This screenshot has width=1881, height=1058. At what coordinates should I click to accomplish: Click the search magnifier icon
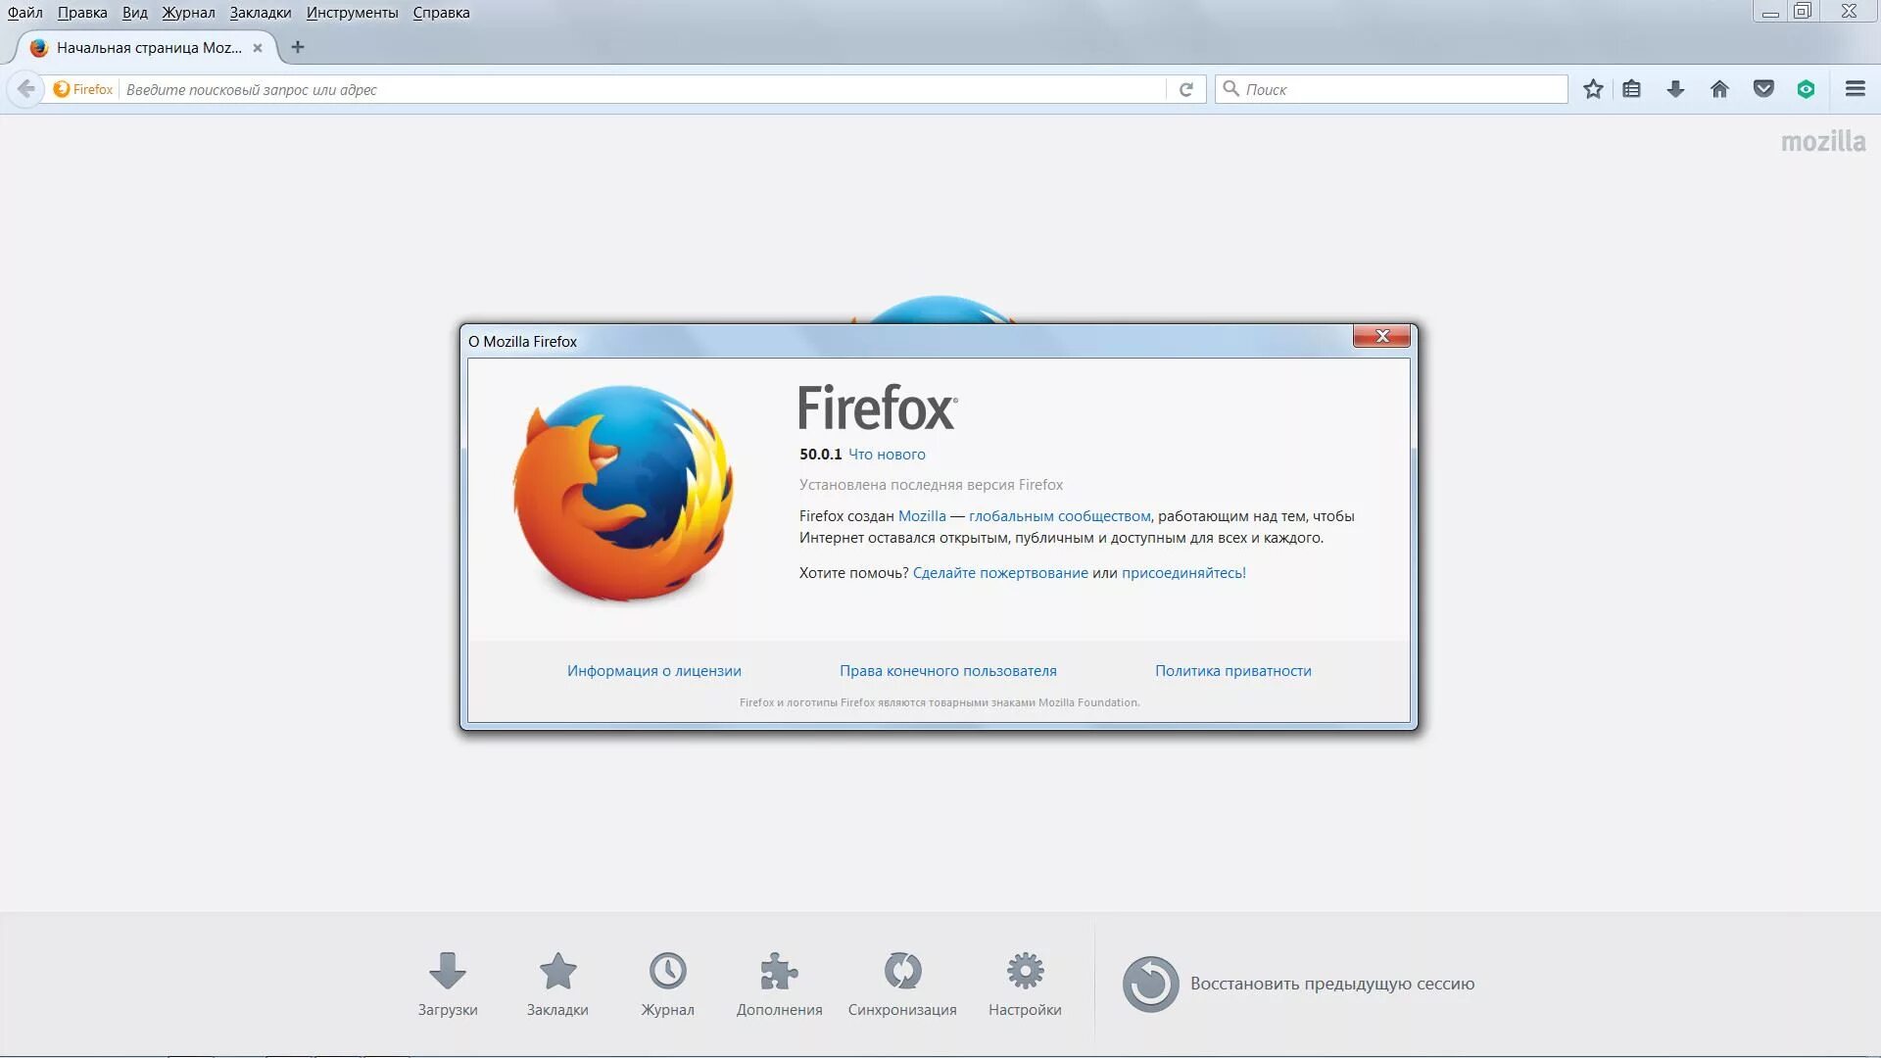tap(1230, 89)
